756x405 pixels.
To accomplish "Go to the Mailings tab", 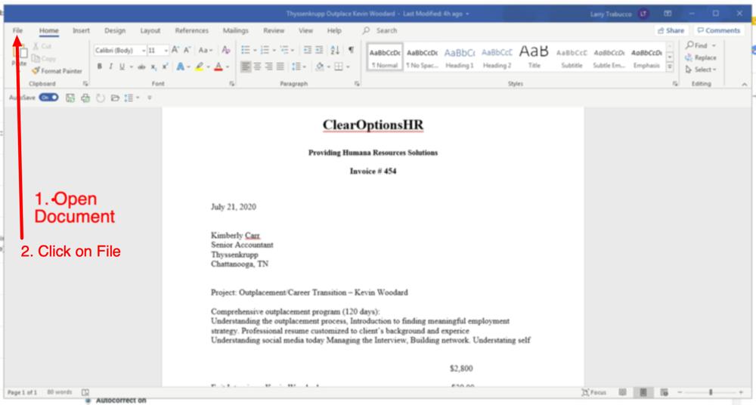I will (235, 30).
